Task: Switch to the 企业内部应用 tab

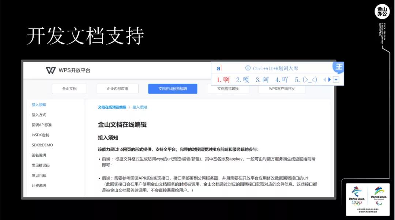Action: 117,89
